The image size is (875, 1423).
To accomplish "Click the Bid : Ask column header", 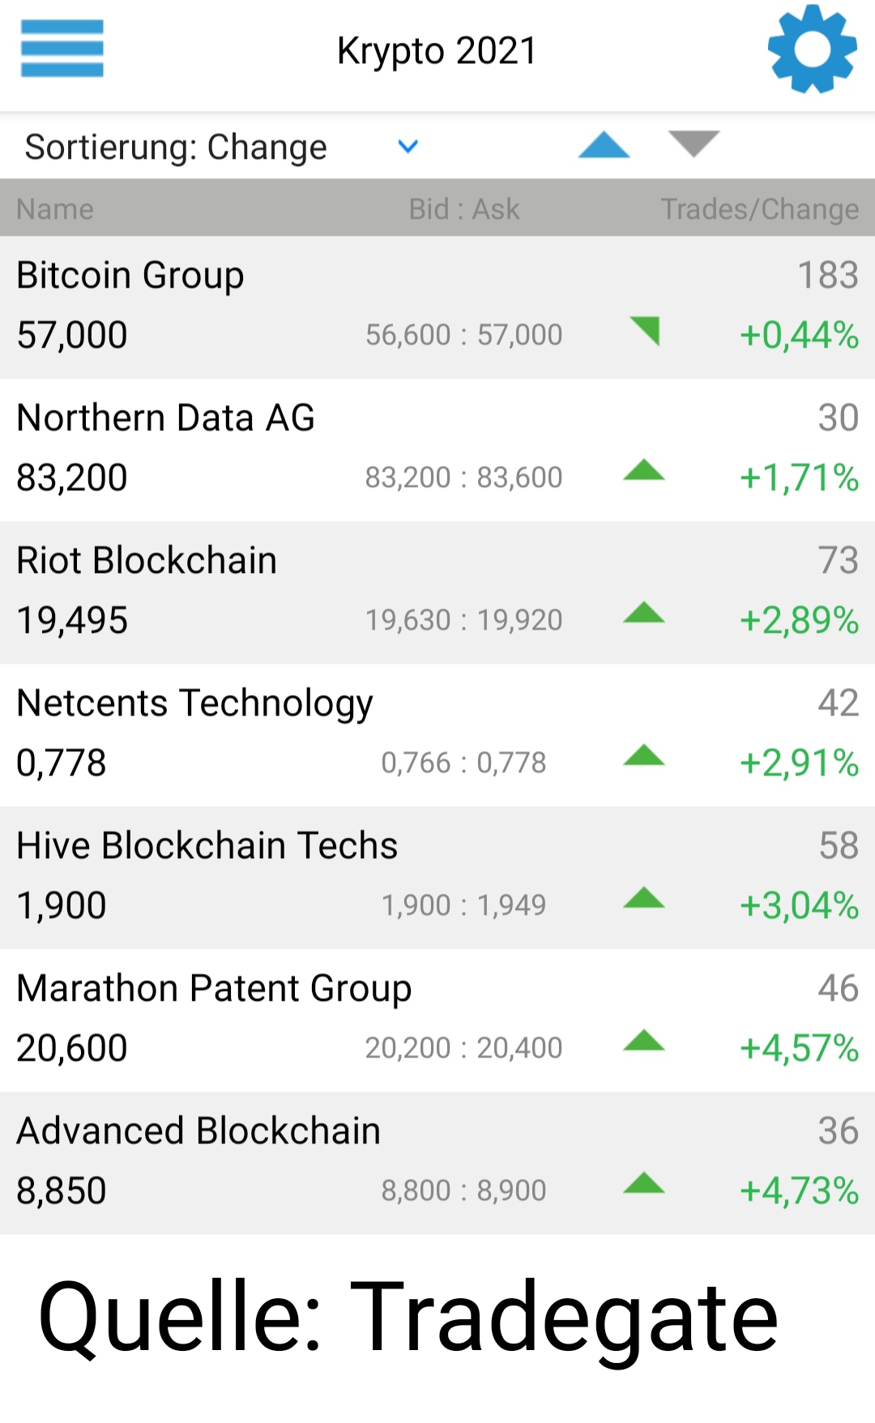I will pos(463,209).
